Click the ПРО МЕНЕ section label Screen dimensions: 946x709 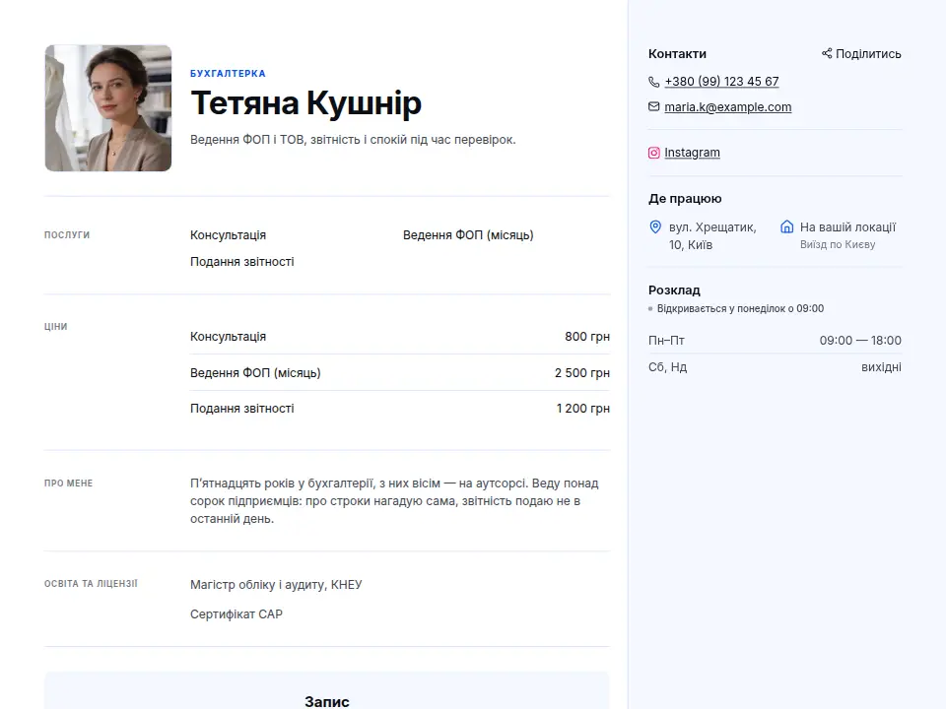[x=68, y=483]
